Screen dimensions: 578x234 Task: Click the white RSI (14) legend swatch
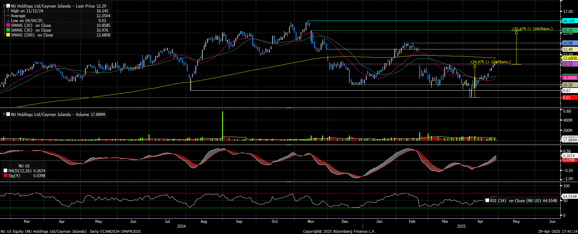pos(487,201)
